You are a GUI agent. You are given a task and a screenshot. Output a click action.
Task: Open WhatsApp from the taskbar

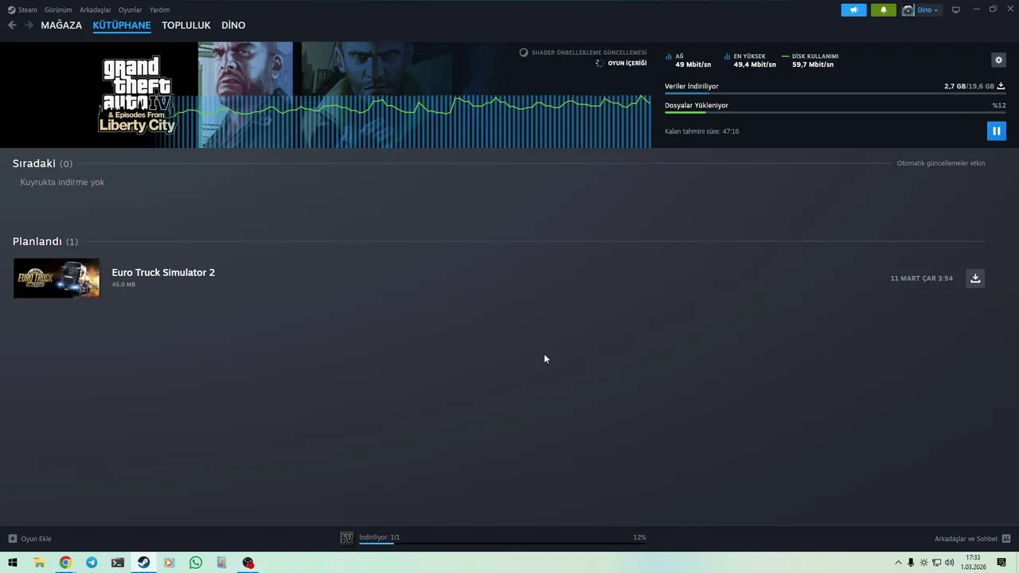tap(196, 563)
